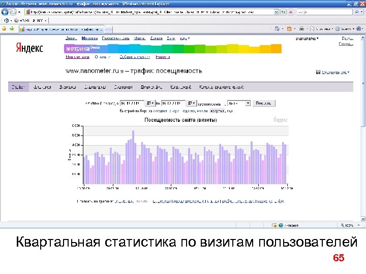
Task: Choose сегодня quick period link
Action: tap(160, 111)
